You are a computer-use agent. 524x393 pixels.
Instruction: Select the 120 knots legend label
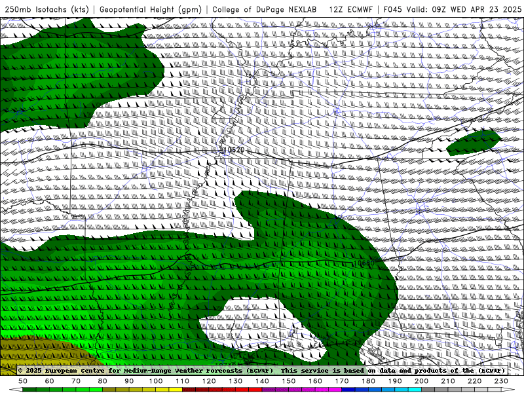(209, 381)
